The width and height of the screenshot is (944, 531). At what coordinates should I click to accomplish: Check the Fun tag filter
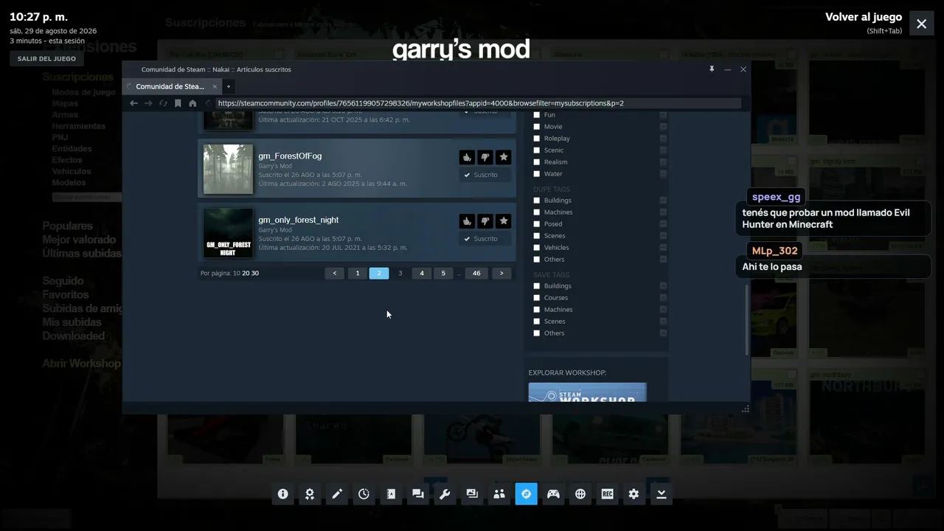537,115
